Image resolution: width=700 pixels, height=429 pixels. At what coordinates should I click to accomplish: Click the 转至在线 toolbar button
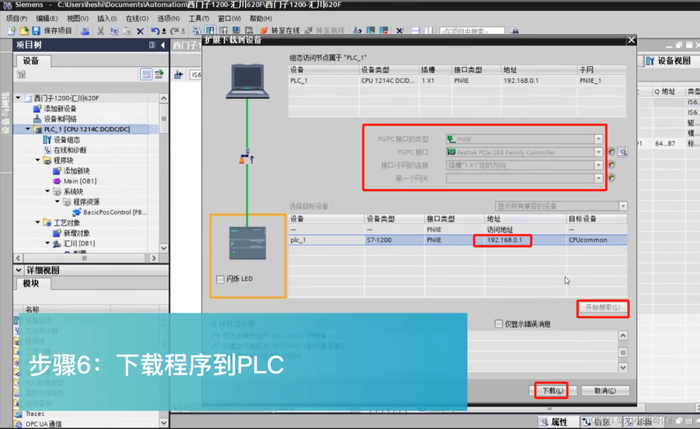(x=280, y=31)
